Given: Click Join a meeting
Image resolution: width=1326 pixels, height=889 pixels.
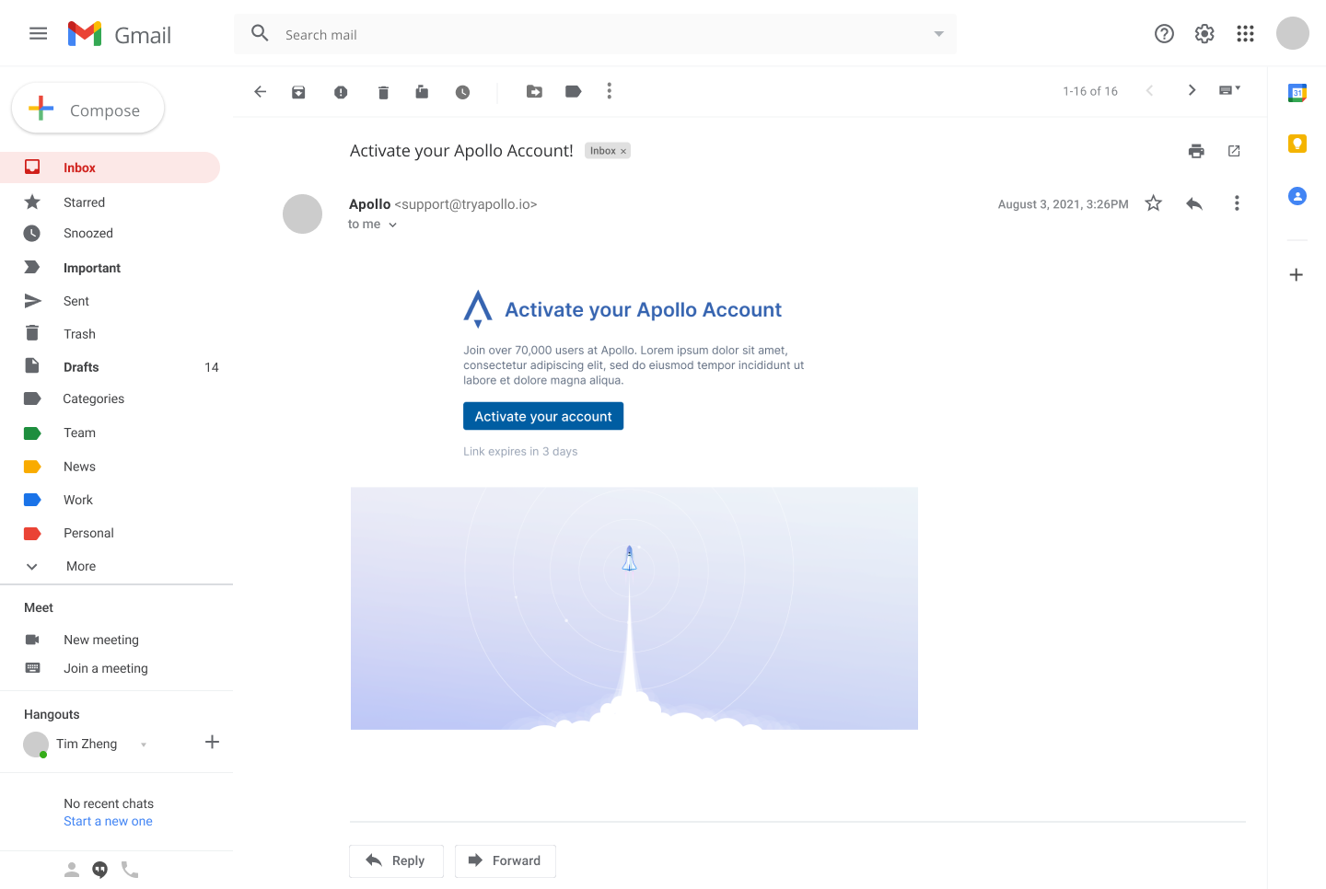Looking at the screenshot, I should 106,668.
